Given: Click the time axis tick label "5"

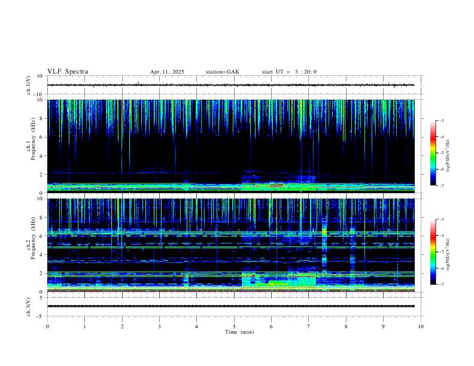Looking at the screenshot, I should [x=234, y=327].
